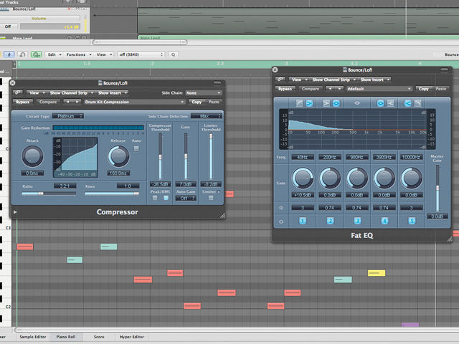Go to the next Compressor preset
The height and width of the screenshot is (344, 459).
(x=77, y=102)
